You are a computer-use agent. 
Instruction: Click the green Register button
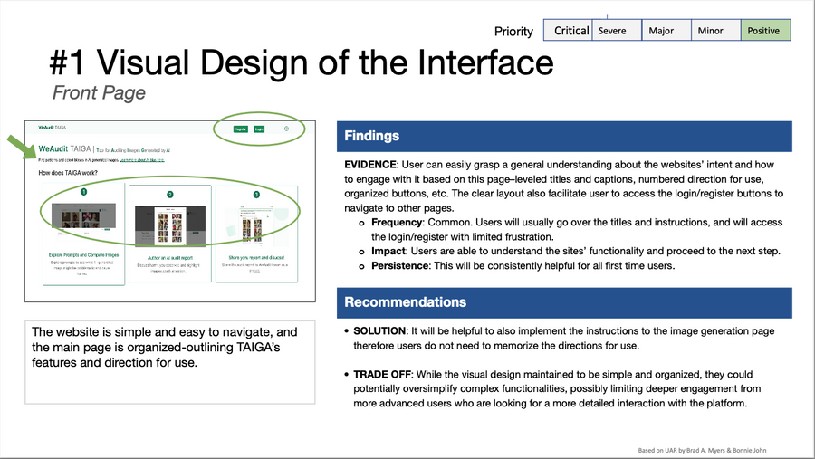[x=241, y=129]
